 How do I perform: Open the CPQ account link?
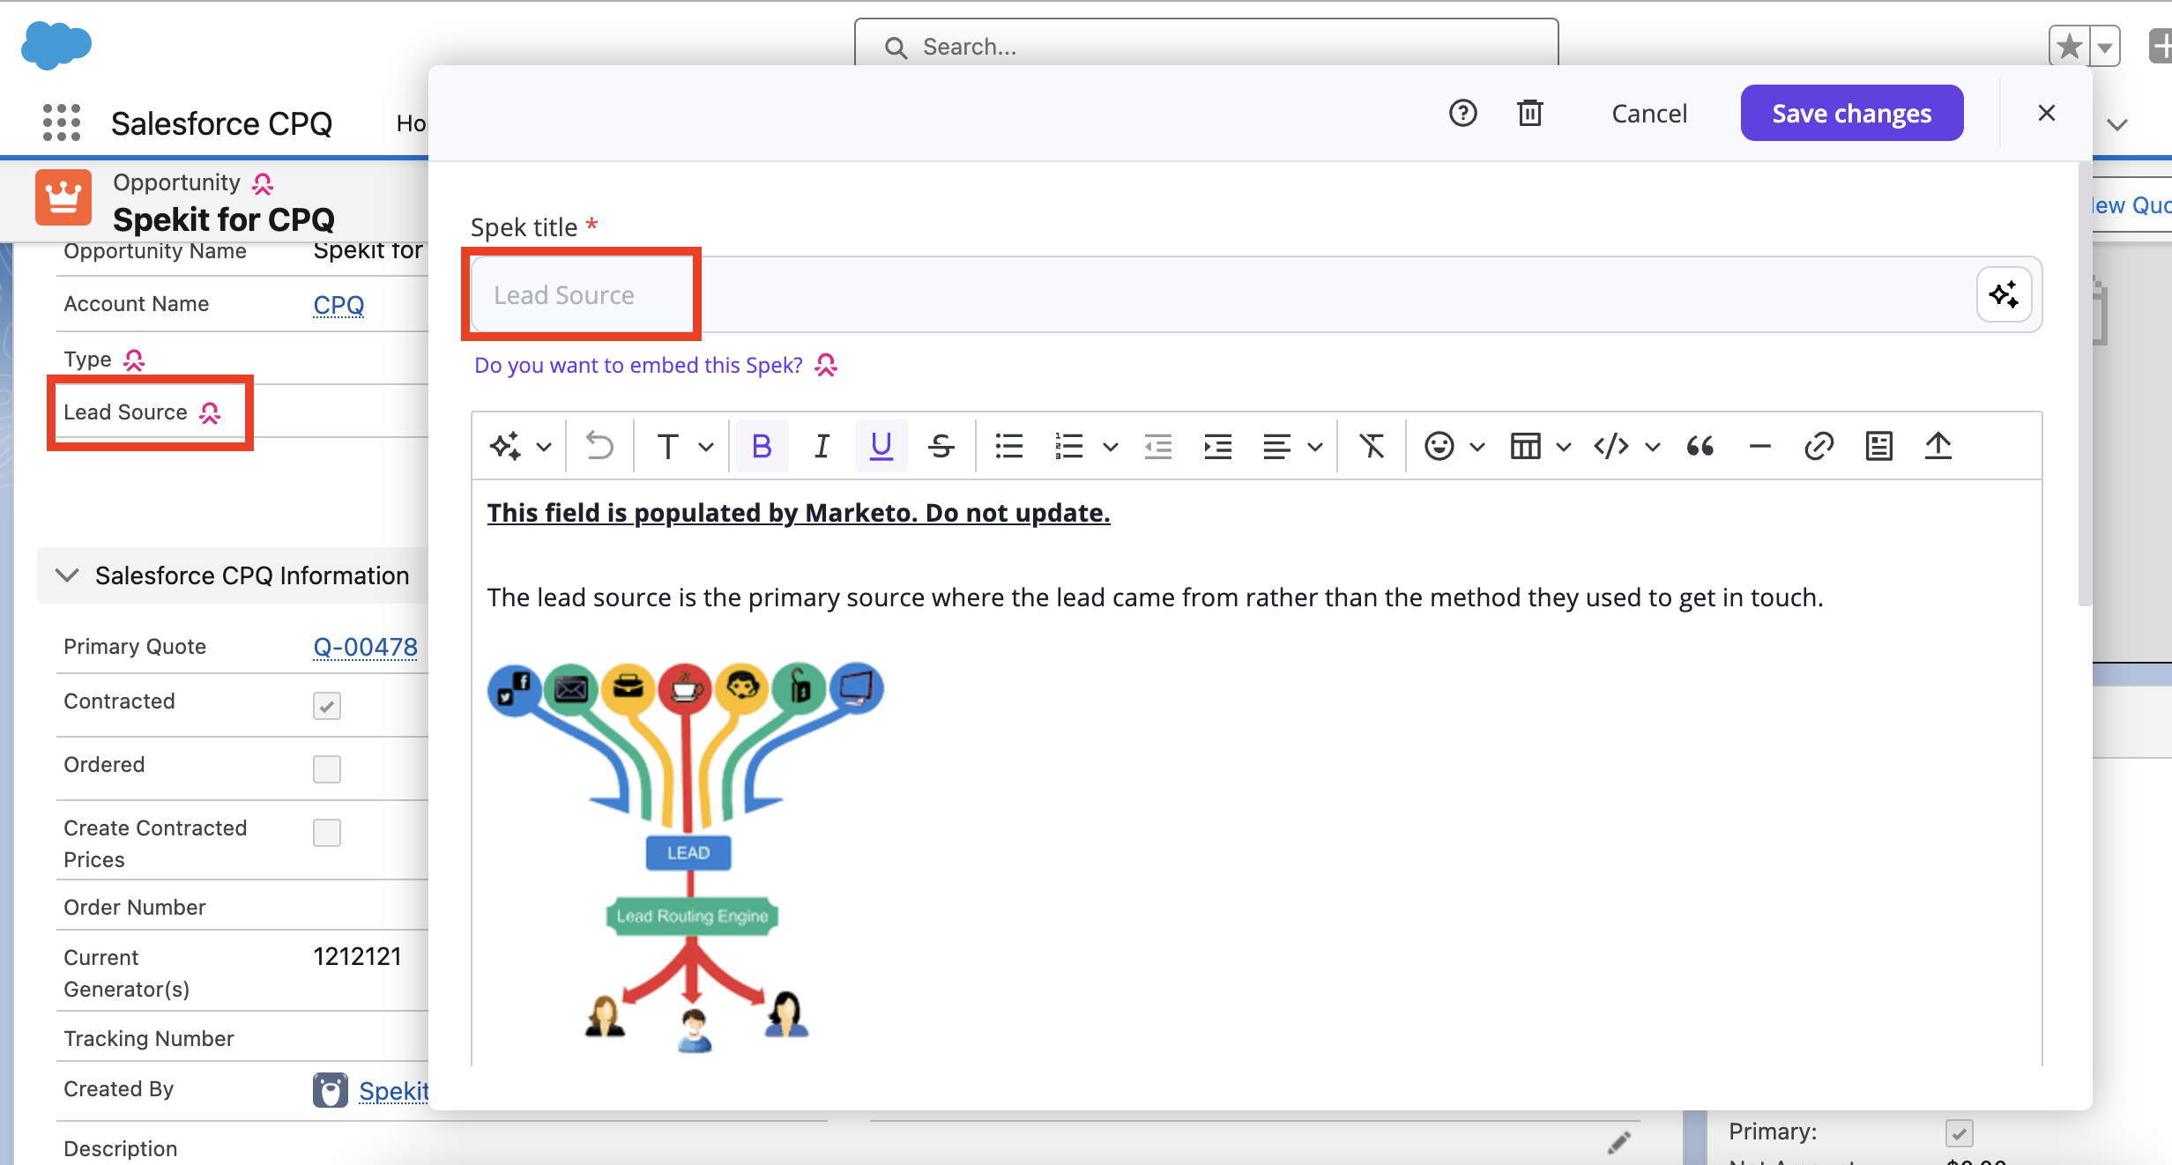coord(338,305)
